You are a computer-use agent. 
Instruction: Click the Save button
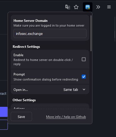21,117
